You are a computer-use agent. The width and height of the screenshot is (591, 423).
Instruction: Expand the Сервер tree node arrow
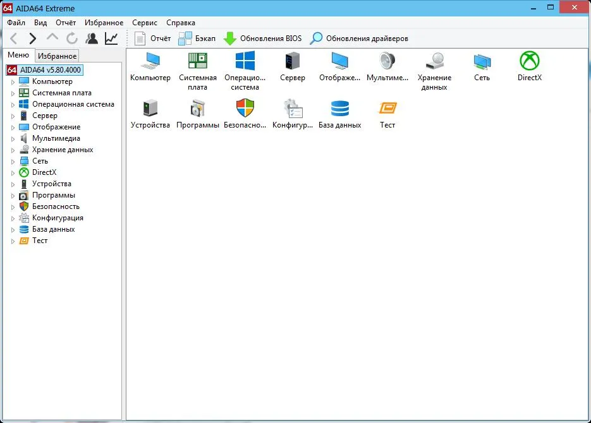click(x=13, y=116)
